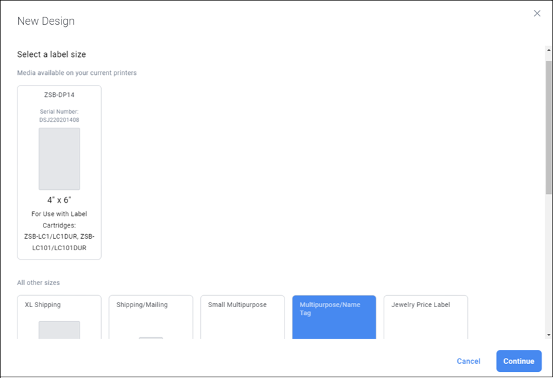Select the Multipurpose/Name Tag label size
Viewport: 553px width, 378px height.
(334, 317)
